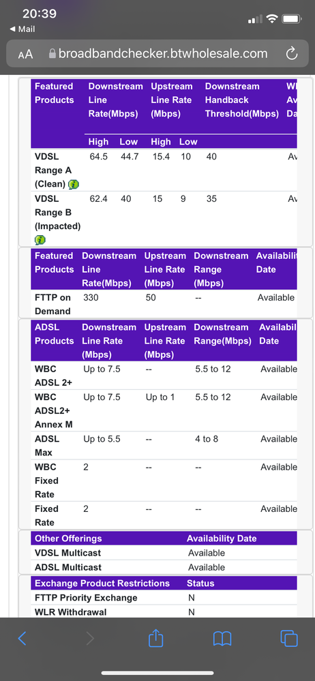Tap the Safari back arrow
Image resolution: width=315 pixels, height=681 pixels.
(22, 638)
